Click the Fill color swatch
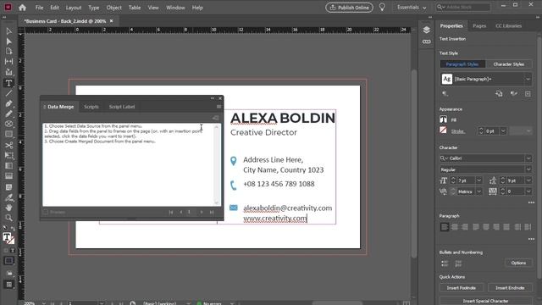Screen dimensions: 542x305 point(444,119)
